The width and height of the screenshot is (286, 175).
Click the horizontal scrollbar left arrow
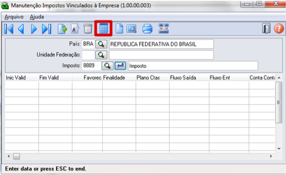coord(8,156)
